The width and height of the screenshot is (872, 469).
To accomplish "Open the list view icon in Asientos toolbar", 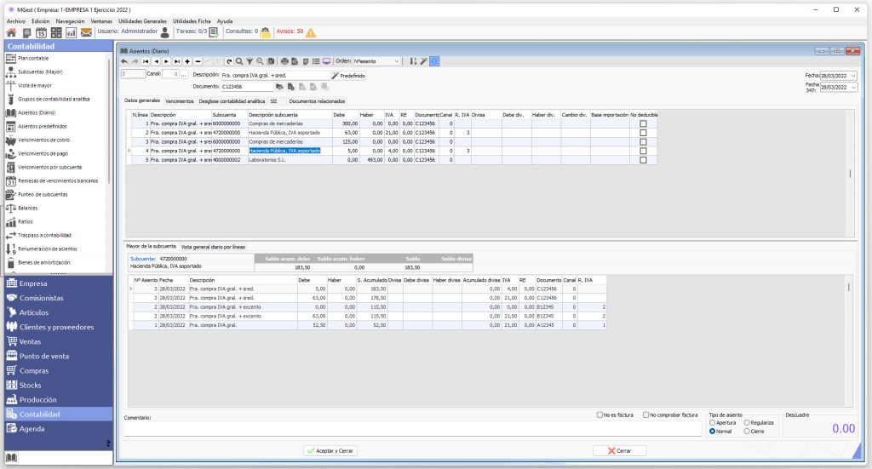I will tap(316, 61).
